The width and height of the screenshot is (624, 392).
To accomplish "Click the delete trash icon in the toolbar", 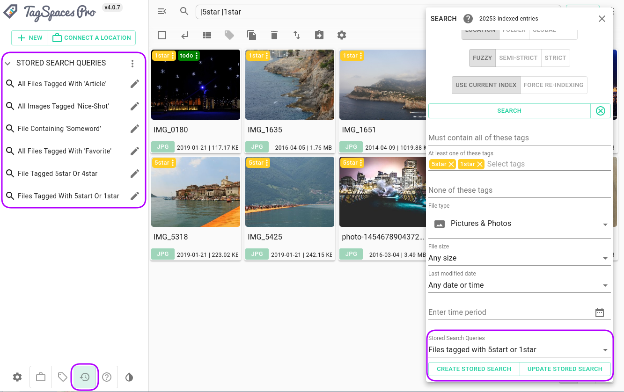I will (274, 35).
